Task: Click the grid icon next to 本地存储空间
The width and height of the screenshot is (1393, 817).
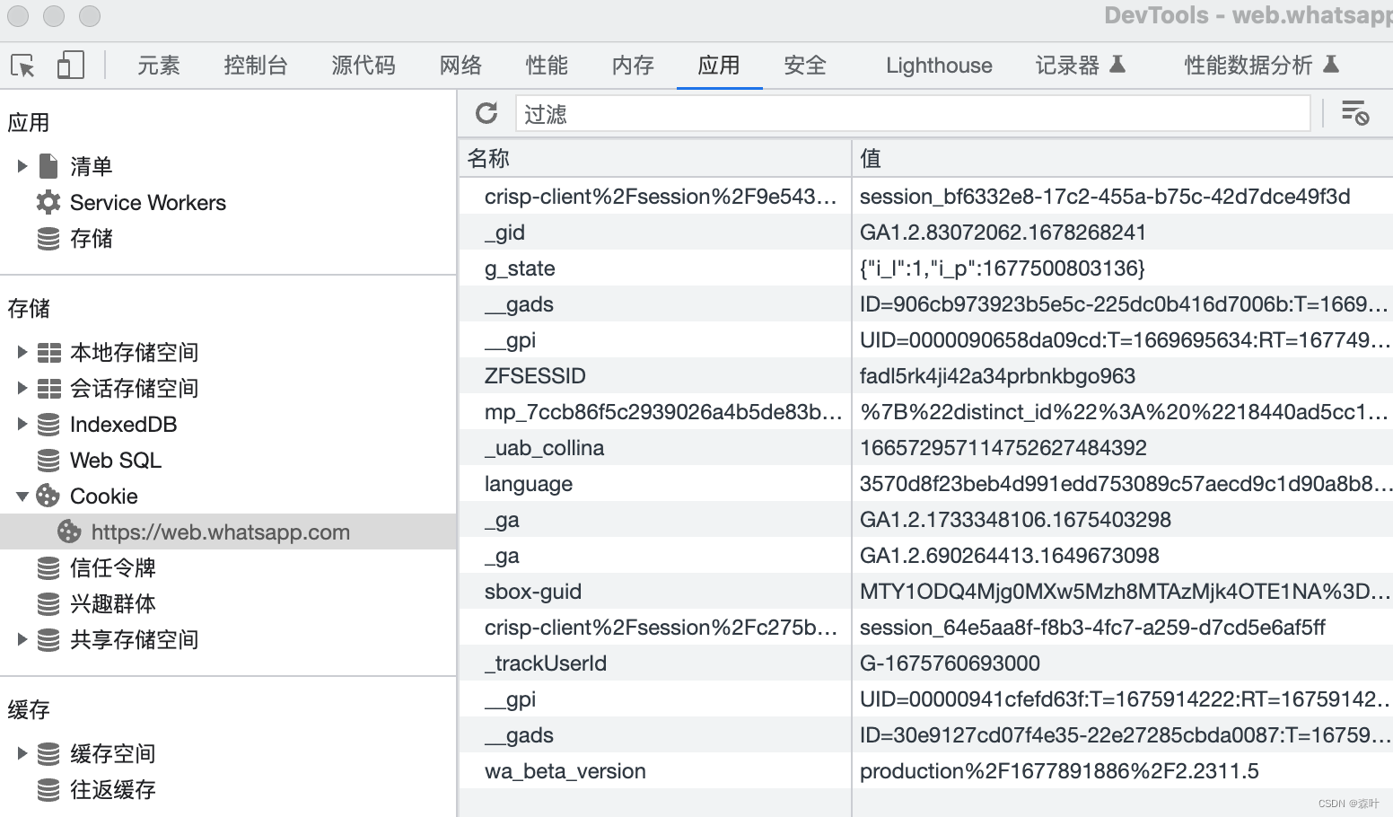Action: pyautogui.click(x=49, y=352)
